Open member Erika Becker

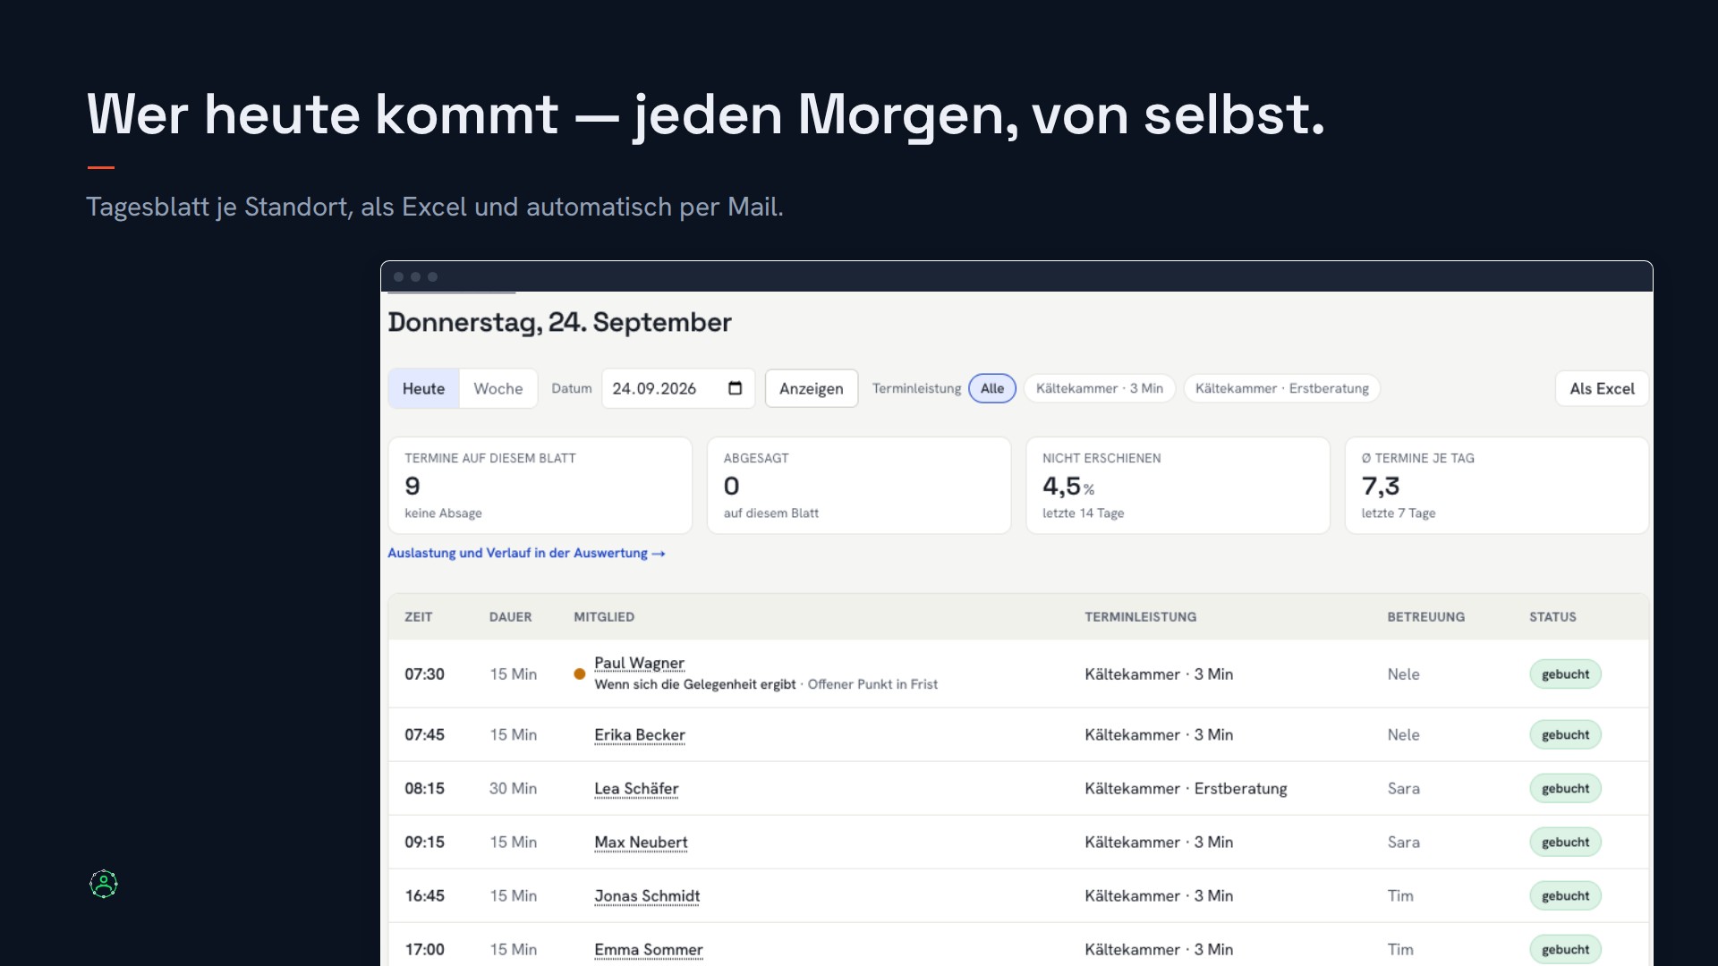[640, 734]
